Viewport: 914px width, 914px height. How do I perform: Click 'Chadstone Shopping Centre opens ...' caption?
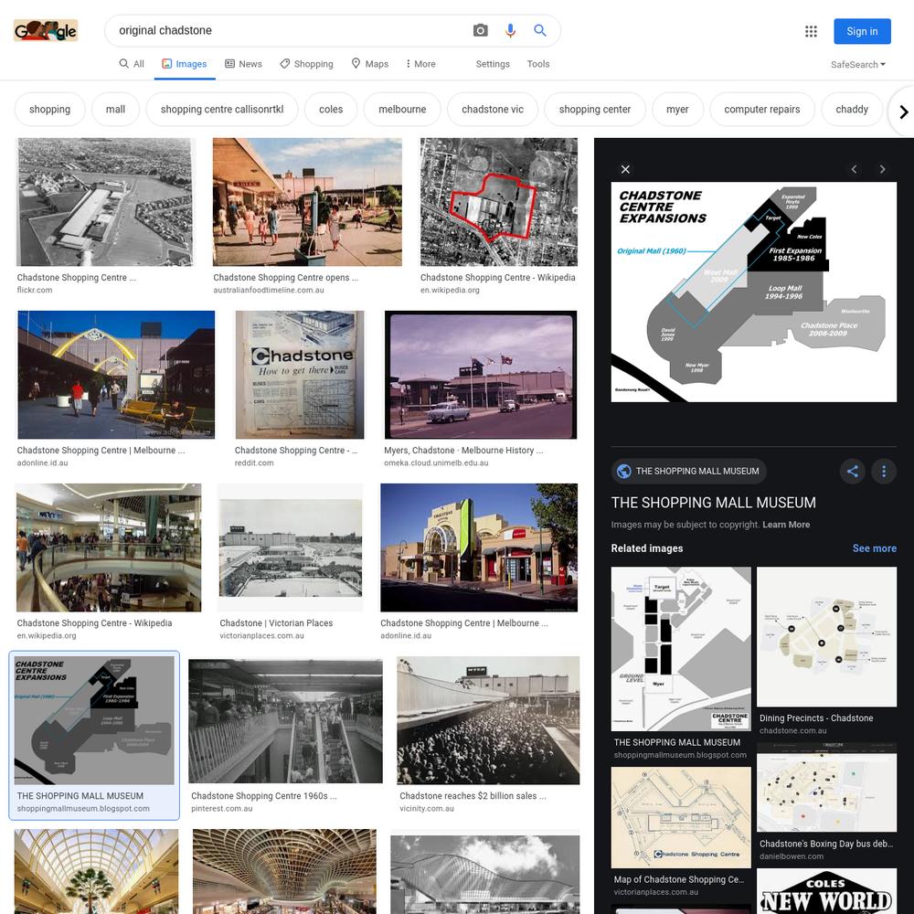tap(285, 278)
